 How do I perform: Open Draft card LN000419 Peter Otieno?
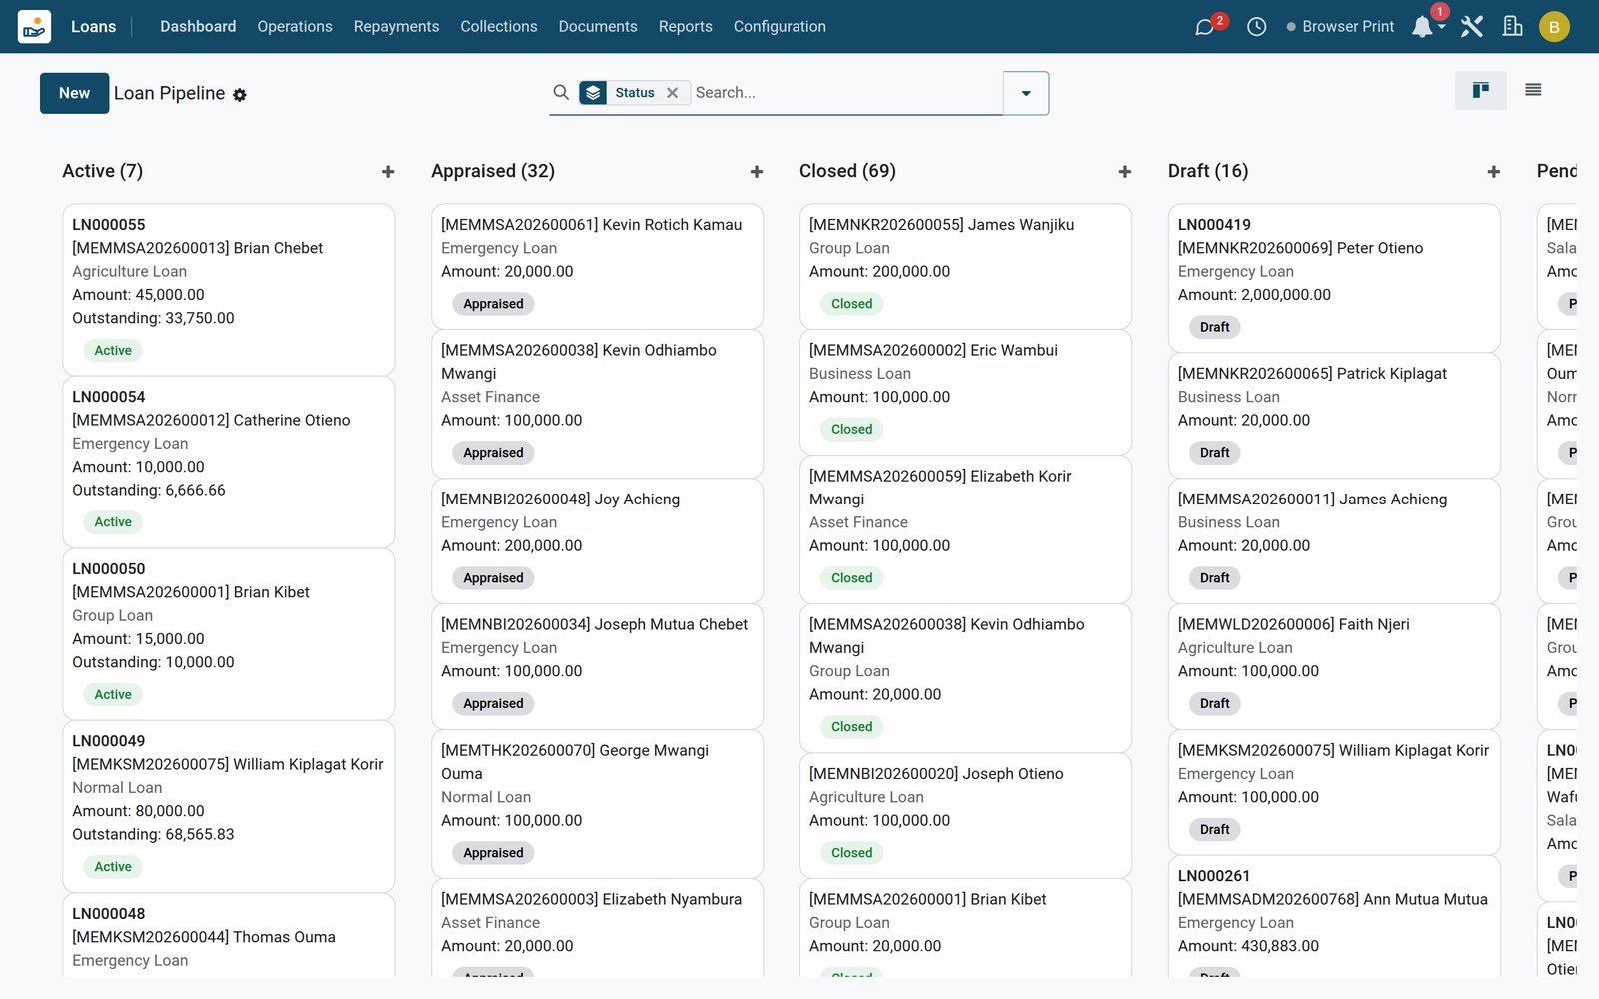coord(1334,278)
